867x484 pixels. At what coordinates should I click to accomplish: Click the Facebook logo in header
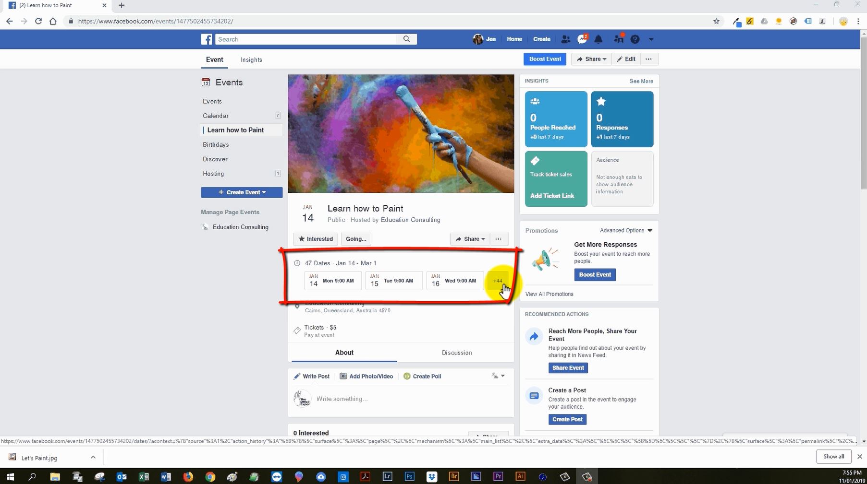pyautogui.click(x=207, y=39)
